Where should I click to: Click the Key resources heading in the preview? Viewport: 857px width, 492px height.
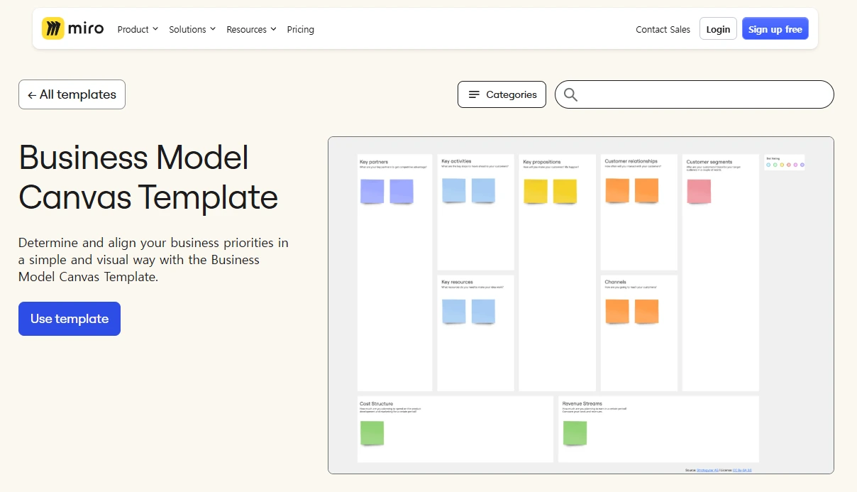point(457,282)
